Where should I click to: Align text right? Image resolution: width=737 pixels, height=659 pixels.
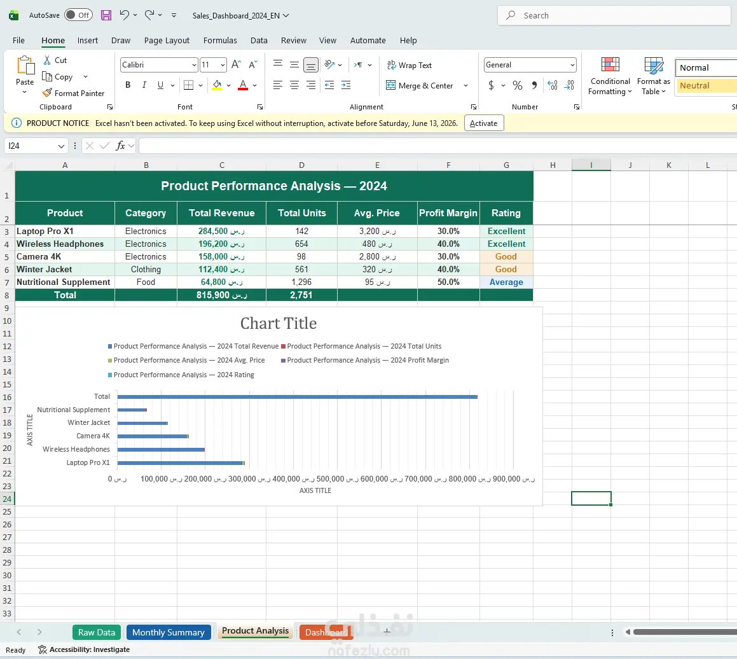point(311,85)
